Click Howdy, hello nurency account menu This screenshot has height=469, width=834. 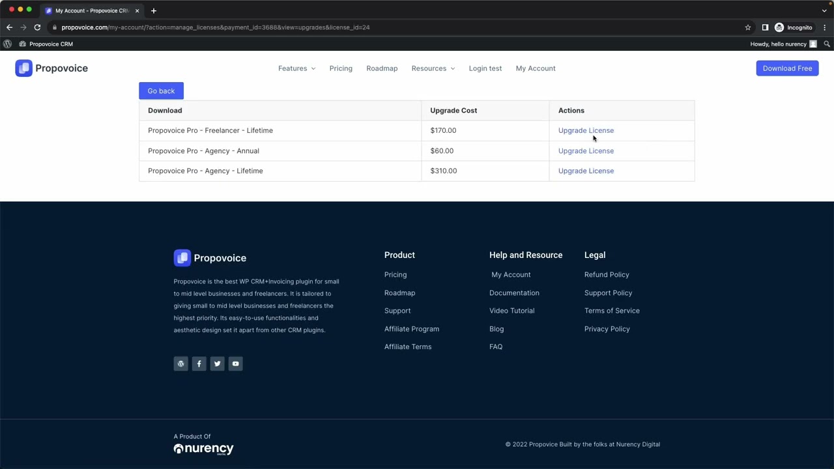(x=783, y=44)
